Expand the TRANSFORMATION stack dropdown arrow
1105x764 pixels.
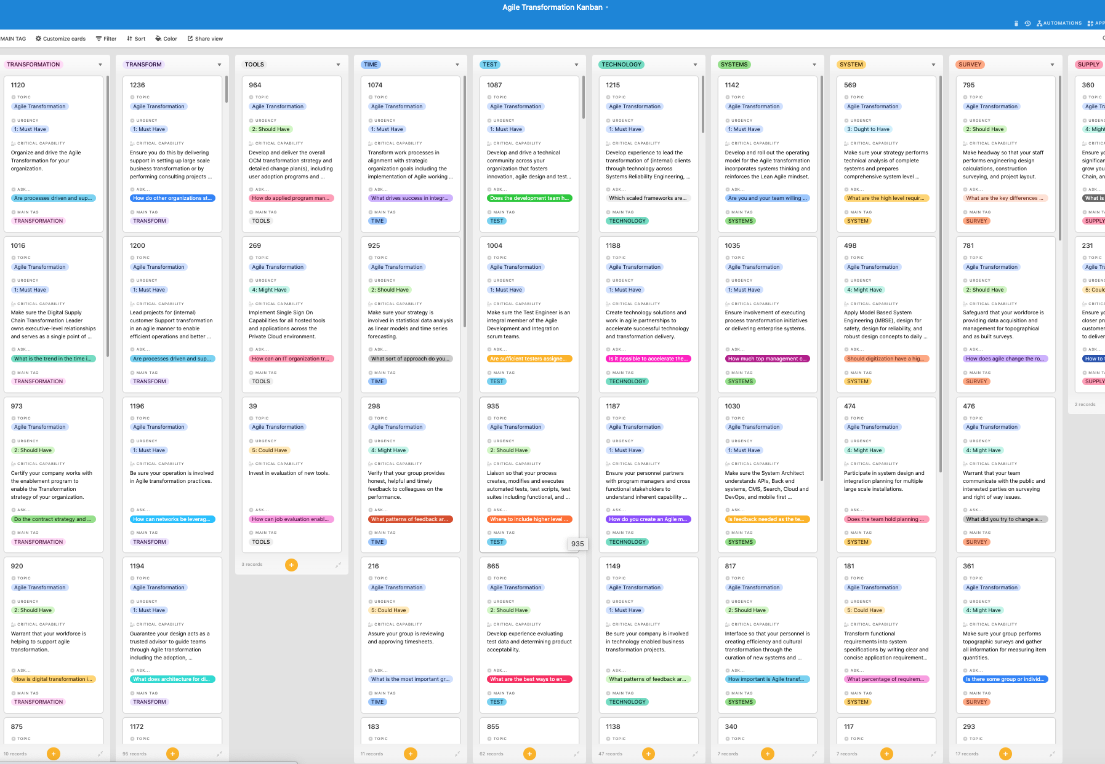pyautogui.click(x=100, y=65)
